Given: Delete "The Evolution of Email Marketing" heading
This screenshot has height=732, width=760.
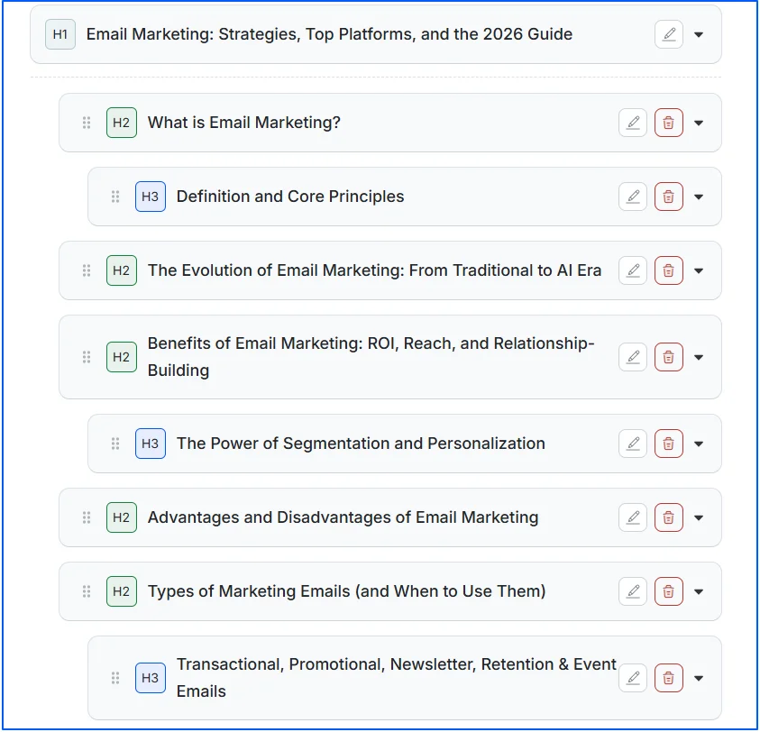Looking at the screenshot, I should click(x=669, y=270).
